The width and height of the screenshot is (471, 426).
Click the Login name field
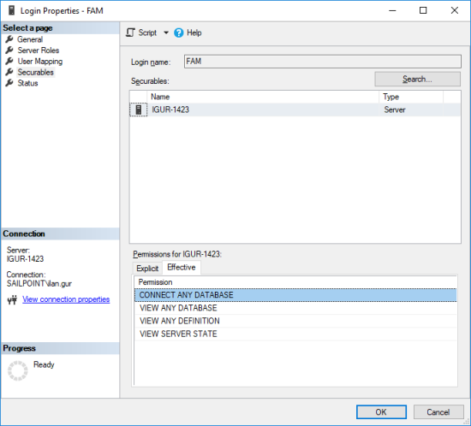[323, 62]
